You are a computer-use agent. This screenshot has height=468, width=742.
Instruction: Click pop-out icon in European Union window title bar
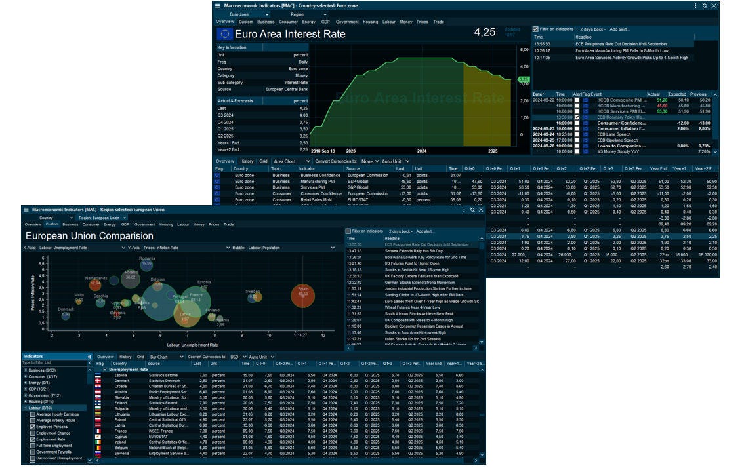click(472, 209)
